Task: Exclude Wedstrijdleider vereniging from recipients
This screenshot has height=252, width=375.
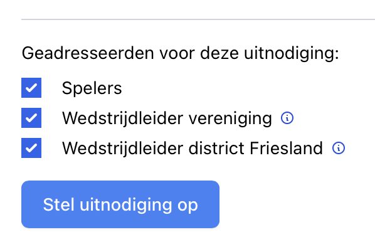Action: tap(31, 118)
